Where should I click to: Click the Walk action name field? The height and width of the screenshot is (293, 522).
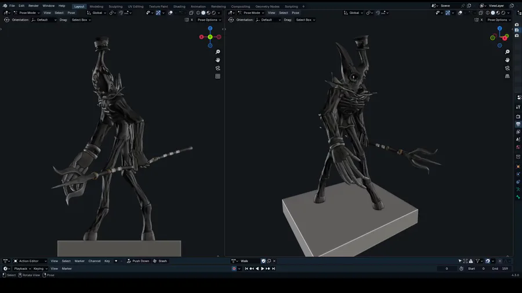pos(249,261)
